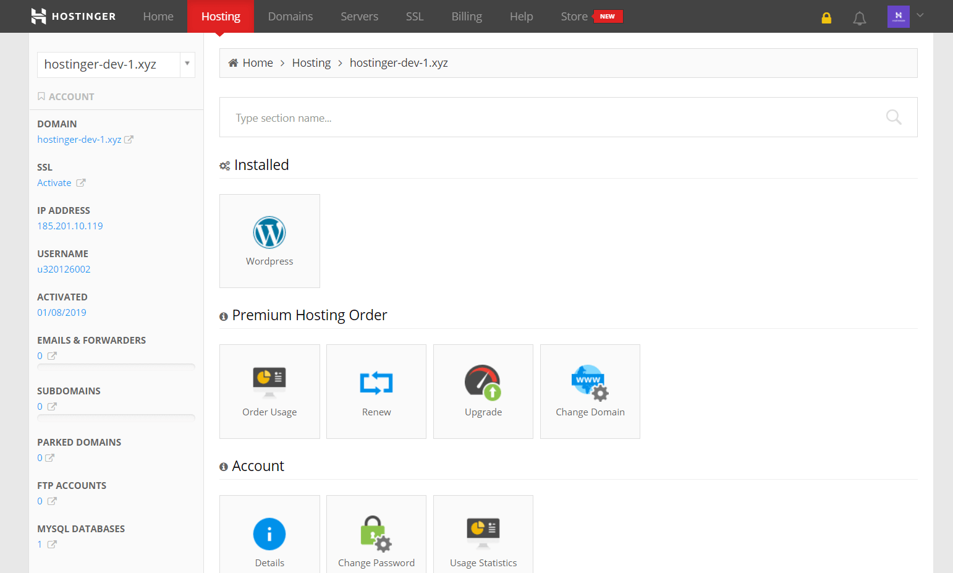Image resolution: width=953 pixels, height=573 pixels.
Task: Upgrade the hosting plan
Action: click(483, 391)
